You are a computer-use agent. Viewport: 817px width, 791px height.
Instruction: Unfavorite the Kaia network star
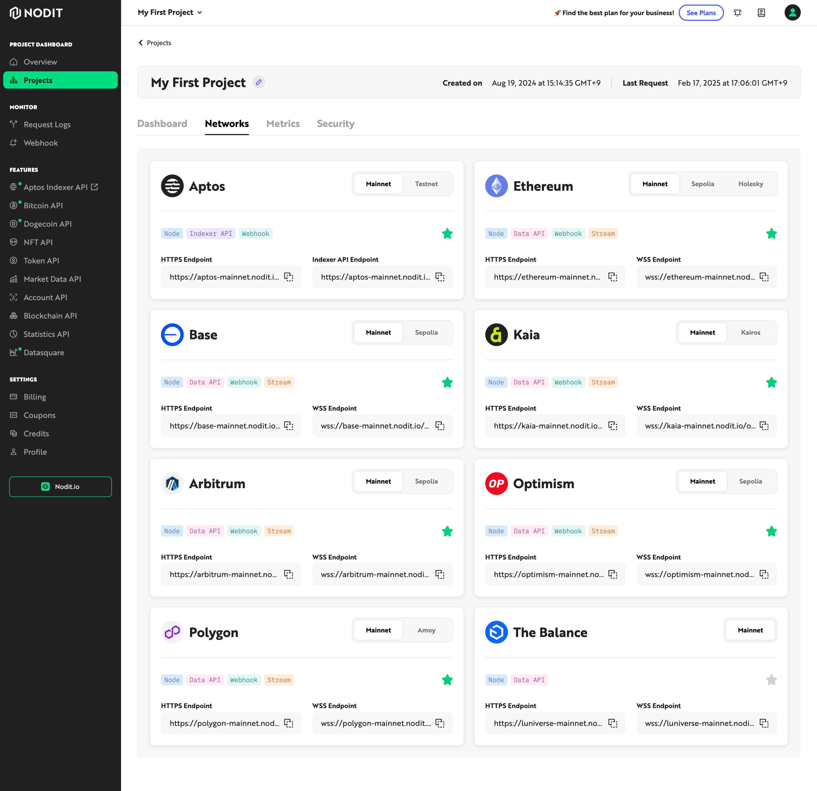[771, 382]
